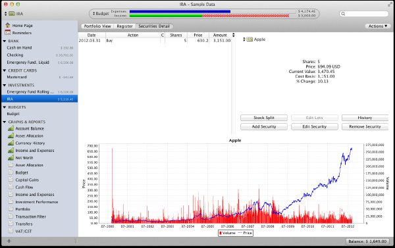Collapse the GRAPHS & REPORTS section
The width and height of the screenshot is (395, 248).
click(5, 122)
